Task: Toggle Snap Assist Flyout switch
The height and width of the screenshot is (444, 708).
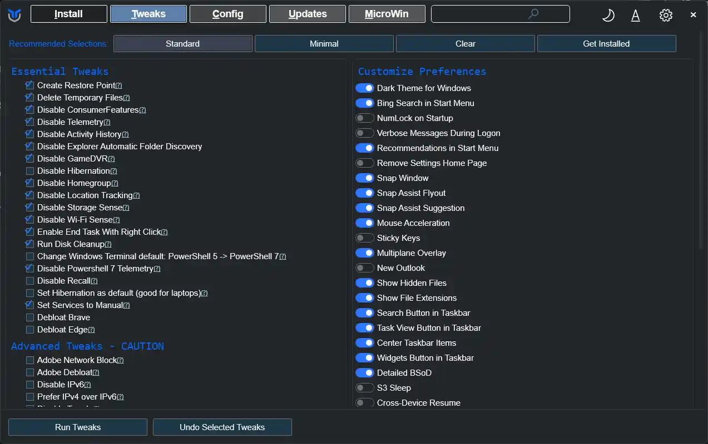Action: coord(365,193)
